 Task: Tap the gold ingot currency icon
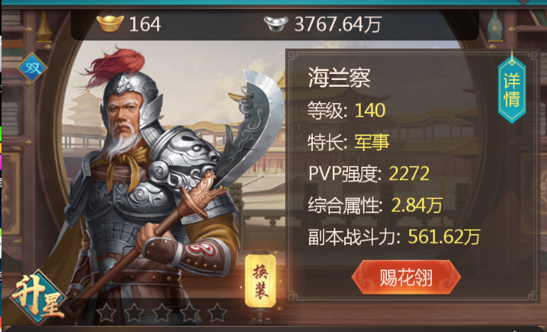click(110, 23)
